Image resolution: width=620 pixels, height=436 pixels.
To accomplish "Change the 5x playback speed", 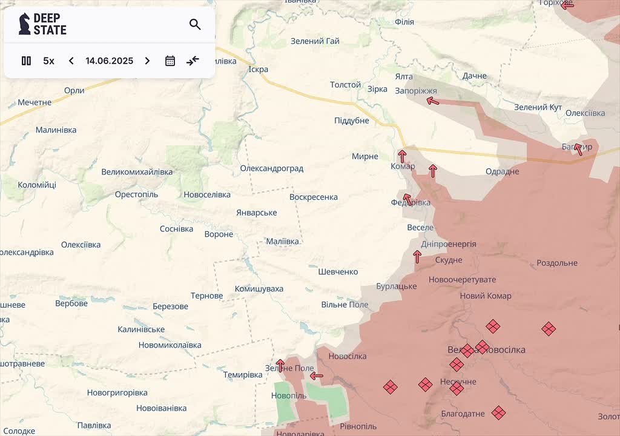I will (x=48, y=61).
